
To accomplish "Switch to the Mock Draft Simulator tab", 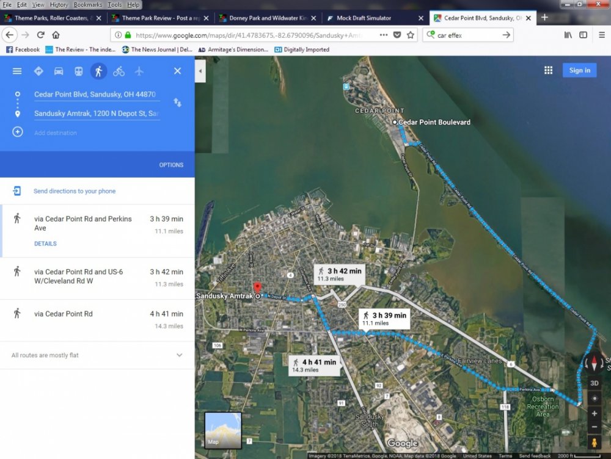I will coord(364,18).
